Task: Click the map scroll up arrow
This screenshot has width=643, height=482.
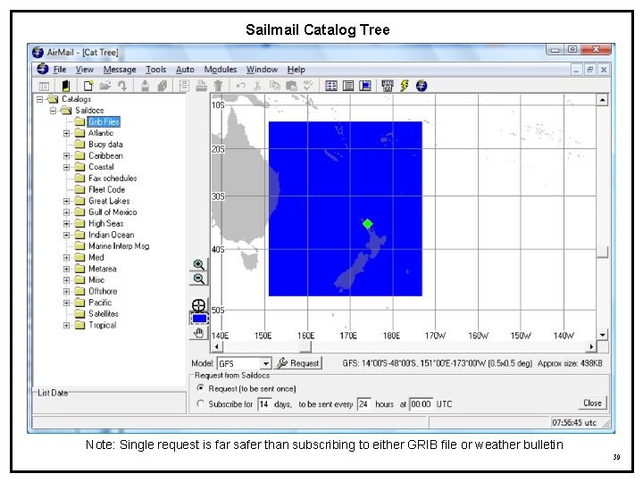Action: pyautogui.click(x=602, y=100)
